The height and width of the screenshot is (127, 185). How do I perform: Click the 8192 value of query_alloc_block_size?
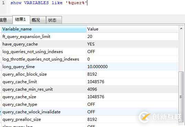(x=132, y=74)
